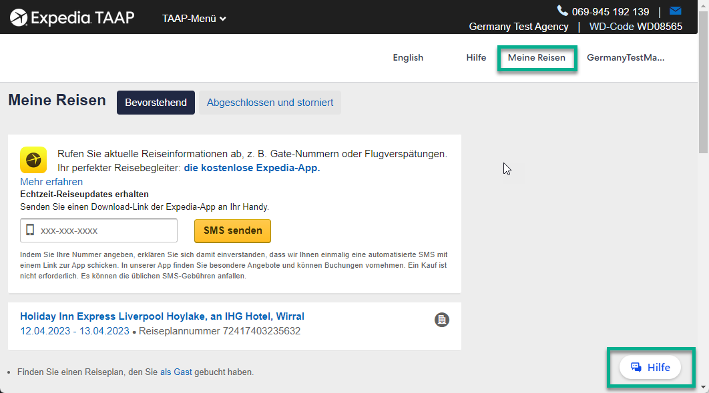Click the yellow Expedia app icon
This screenshot has width=709, height=393.
pyautogui.click(x=33, y=160)
